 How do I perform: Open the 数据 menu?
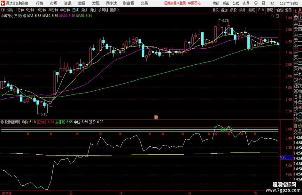click(82, 3)
